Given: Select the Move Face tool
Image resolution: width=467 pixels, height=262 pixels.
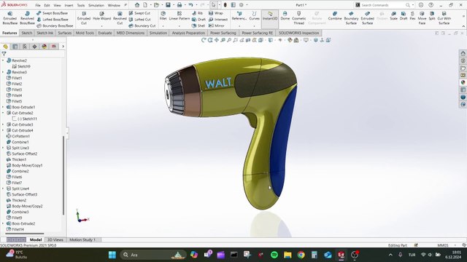Looking at the screenshot, I should click(x=422, y=18).
